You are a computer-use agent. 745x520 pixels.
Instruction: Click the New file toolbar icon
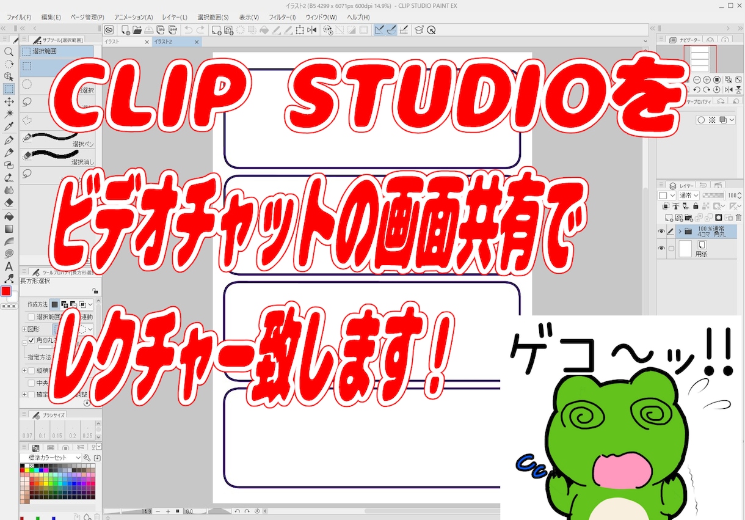pos(125,29)
